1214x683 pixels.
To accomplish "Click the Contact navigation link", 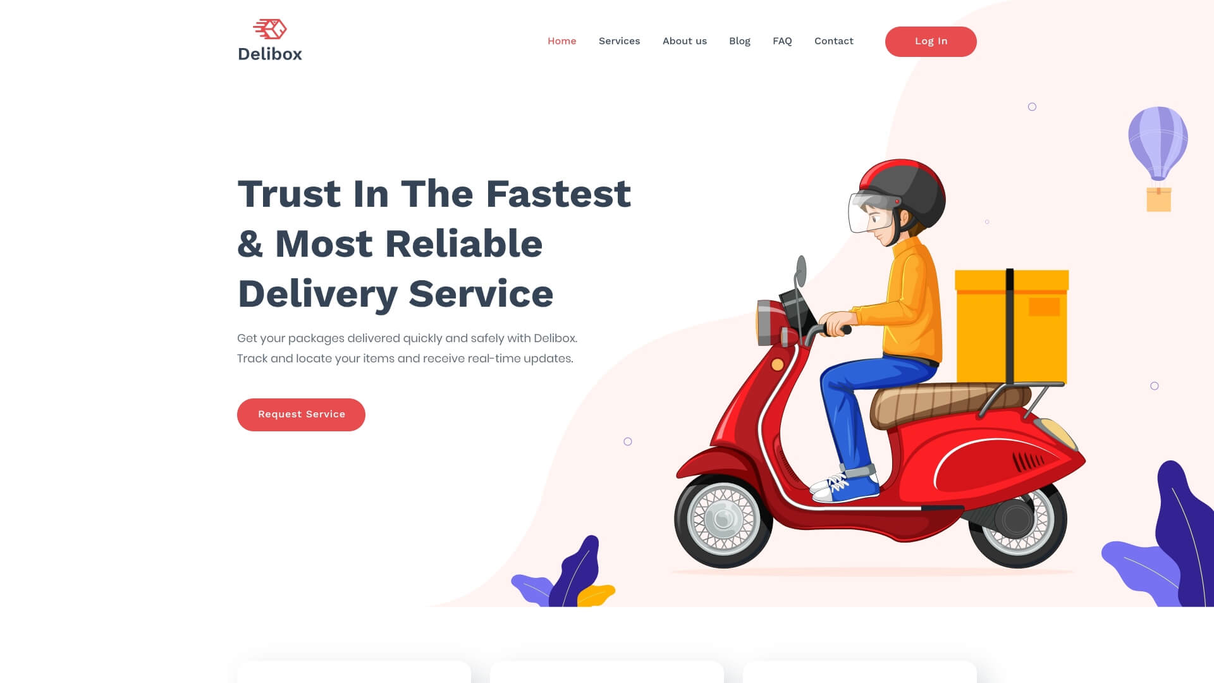I will point(834,41).
